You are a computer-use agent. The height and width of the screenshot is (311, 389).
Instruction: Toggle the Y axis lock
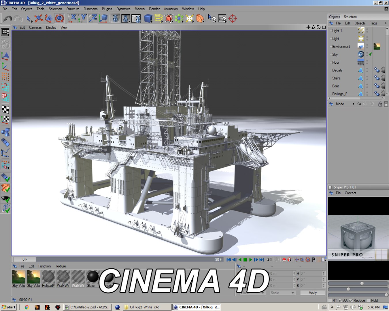[82, 18]
